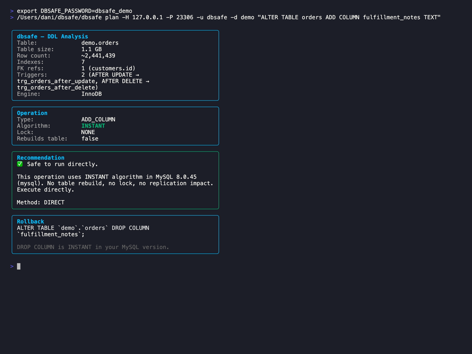
Task: Click the green checkmark in Recommendation panel
Action: [x=20, y=164]
